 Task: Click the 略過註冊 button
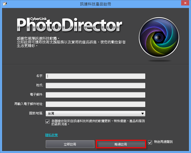point(121,144)
